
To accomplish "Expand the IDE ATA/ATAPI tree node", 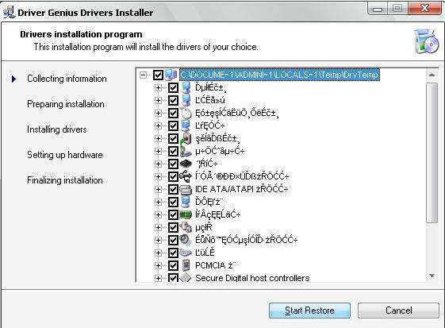I will (x=158, y=189).
